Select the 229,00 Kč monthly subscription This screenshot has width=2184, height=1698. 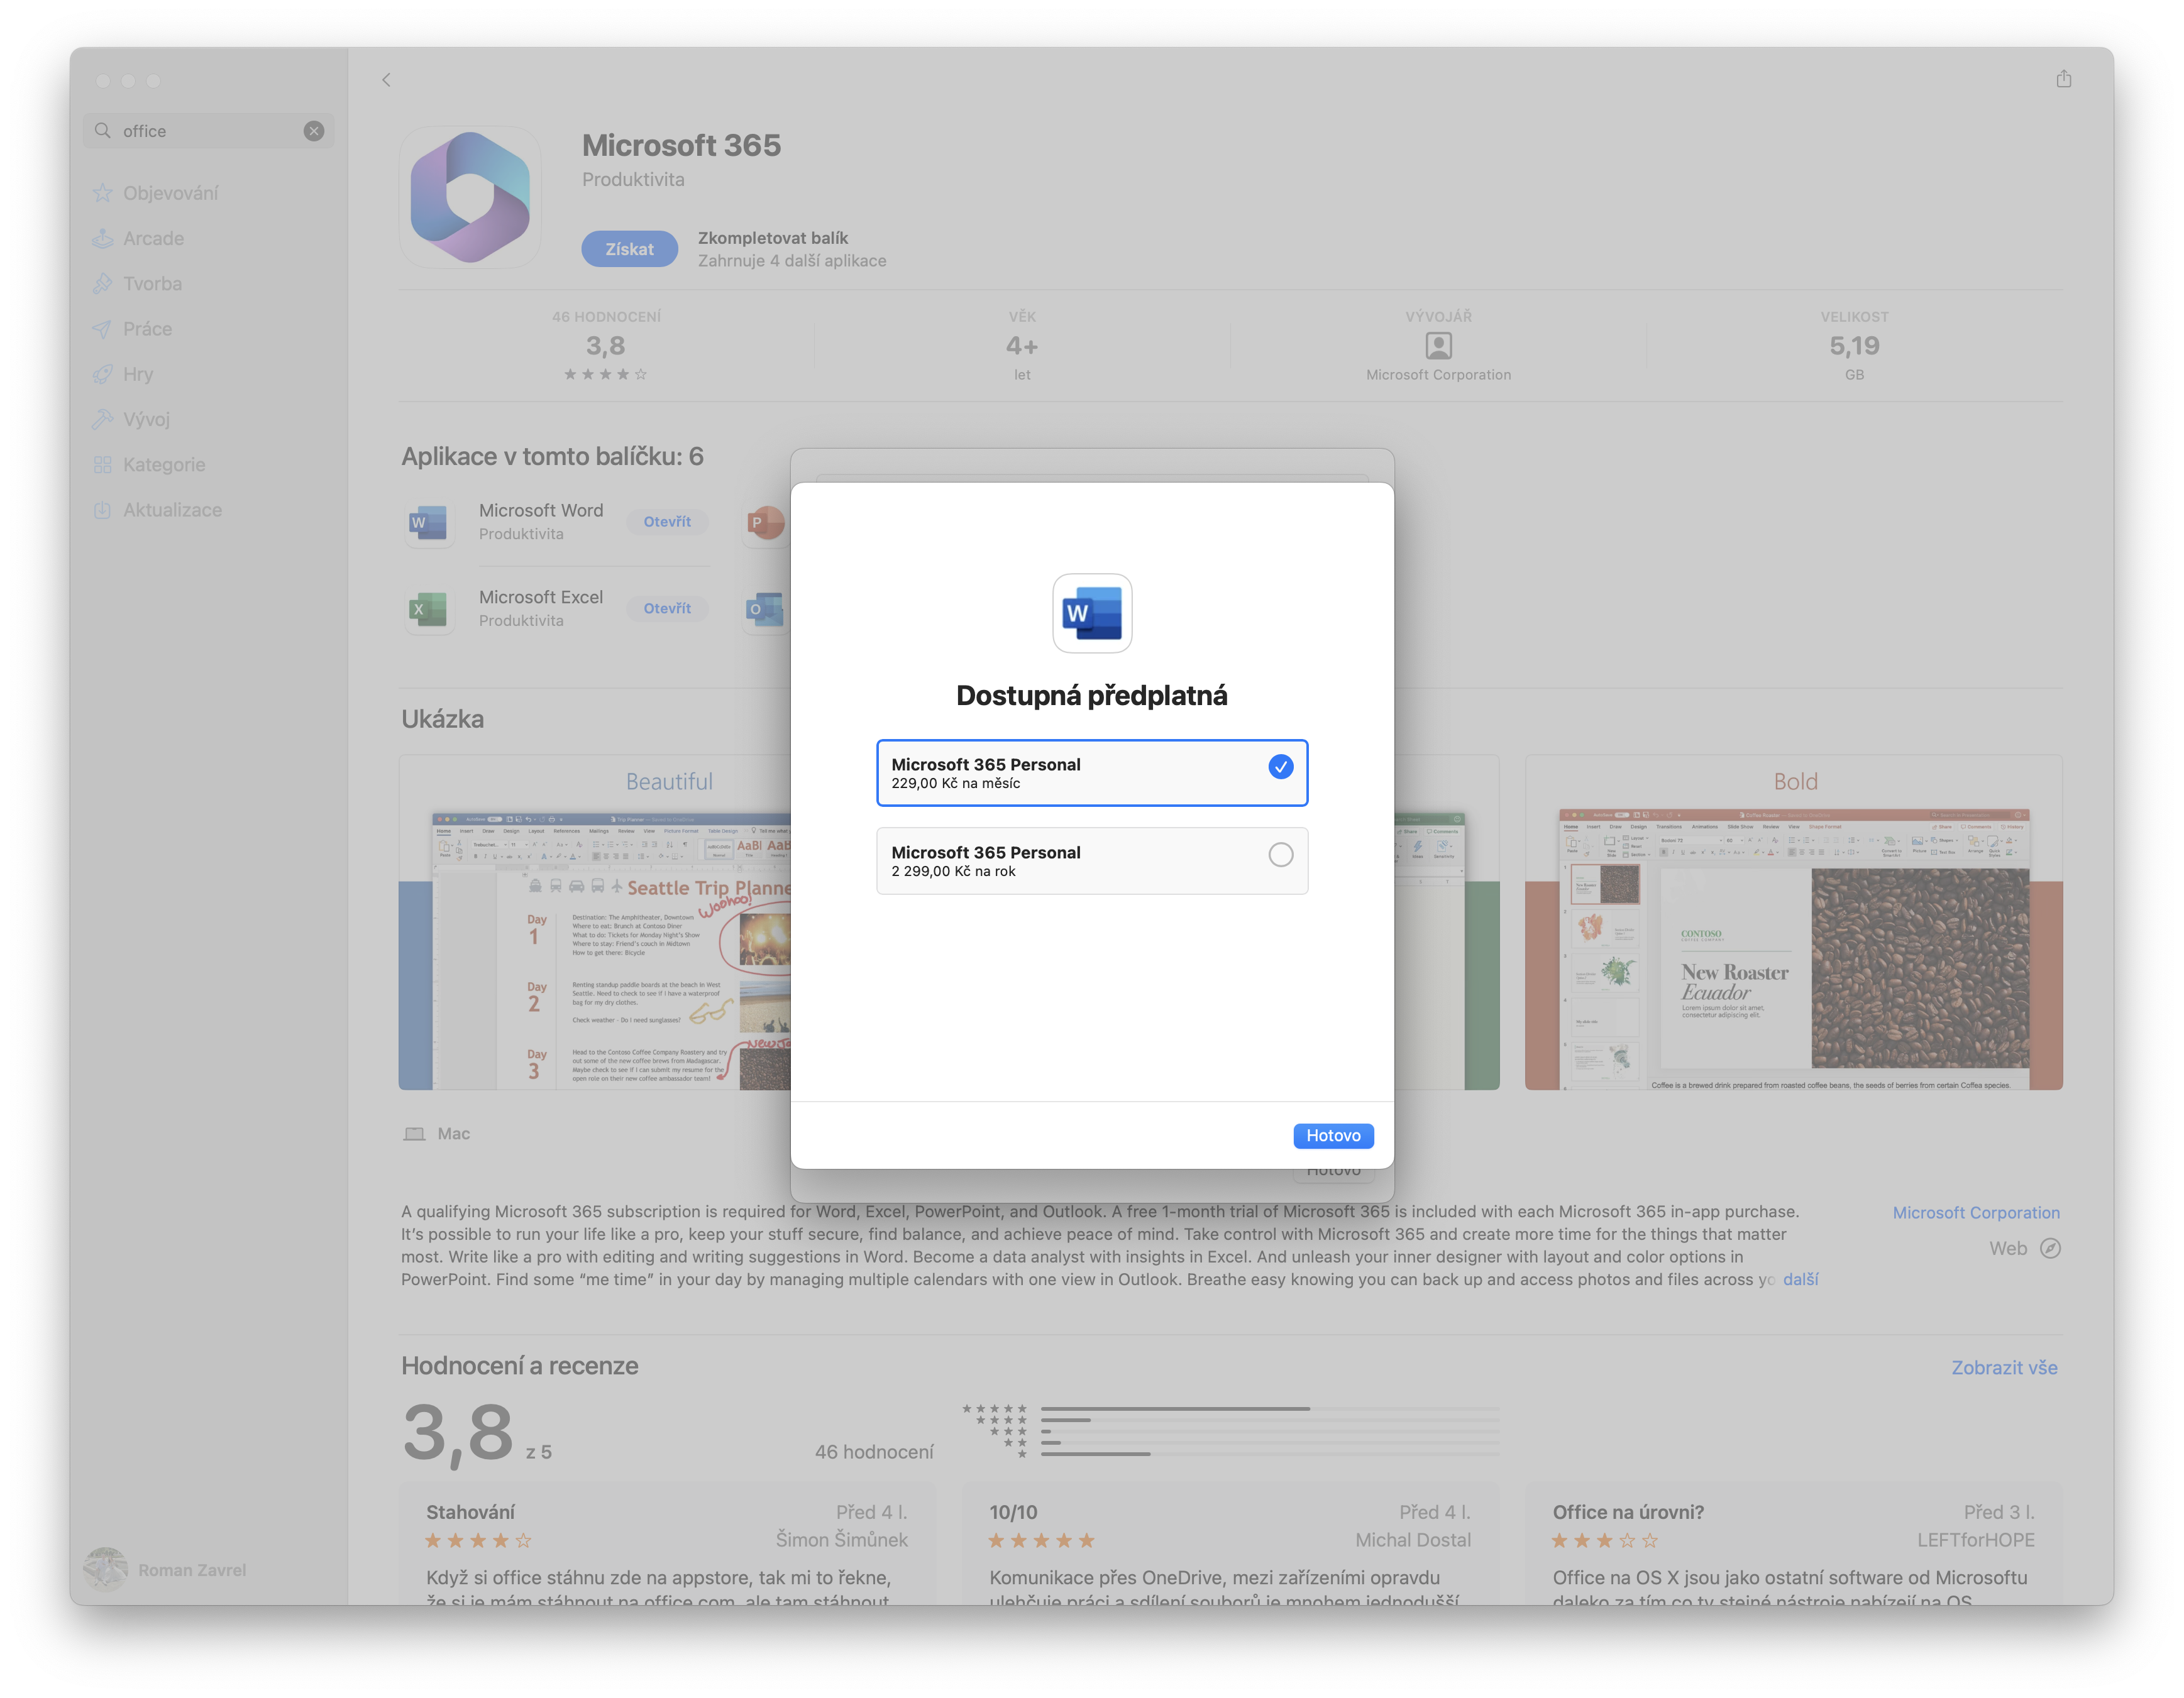[1091, 772]
